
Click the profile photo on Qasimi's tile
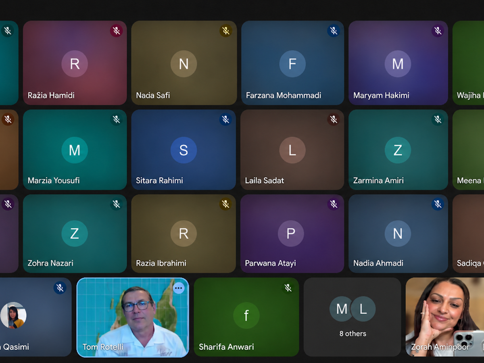13,315
